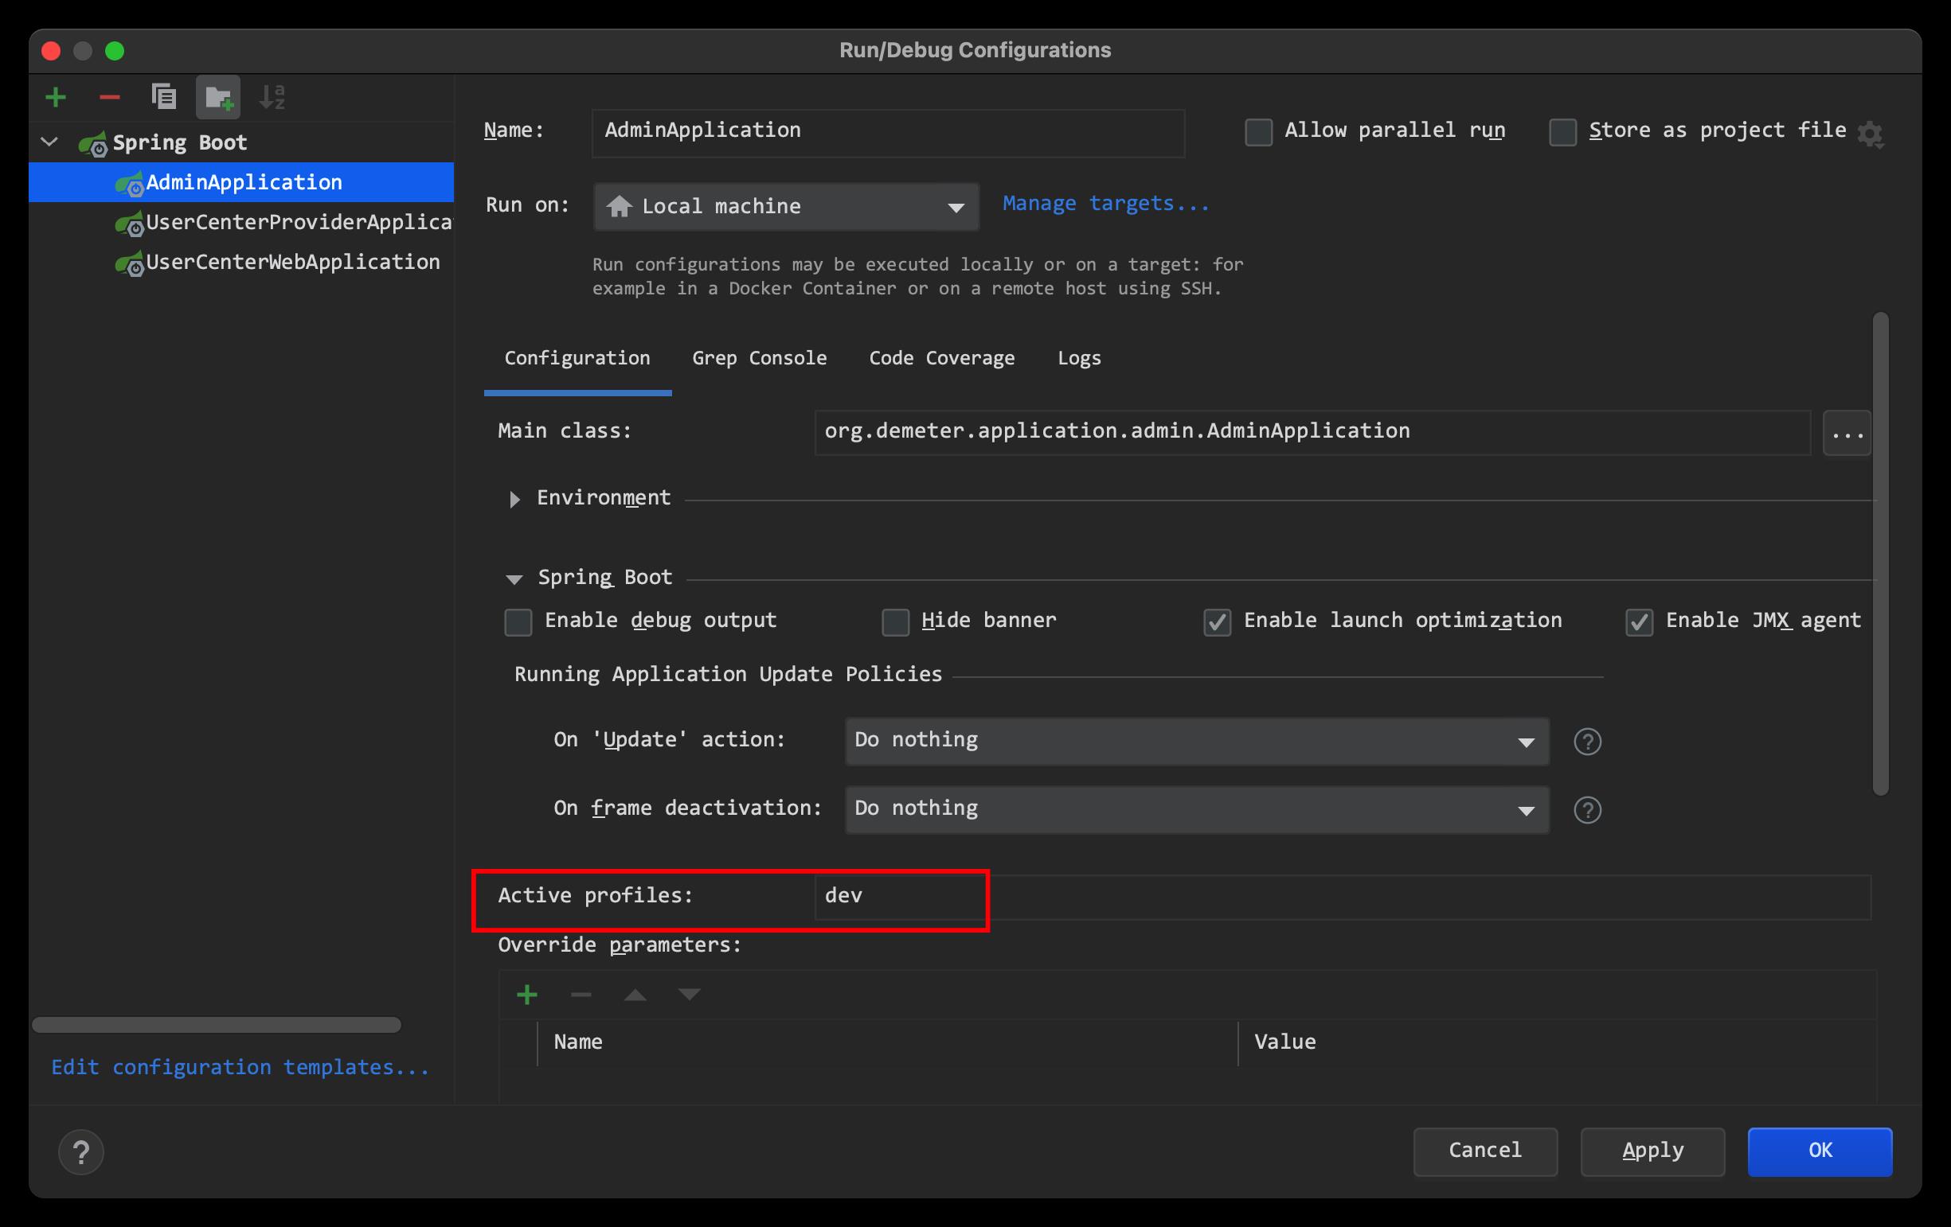This screenshot has width=1951, height=1227.
Task: Toggle Enable launch optimization checkbox
Action: [x=1214, y=619]
